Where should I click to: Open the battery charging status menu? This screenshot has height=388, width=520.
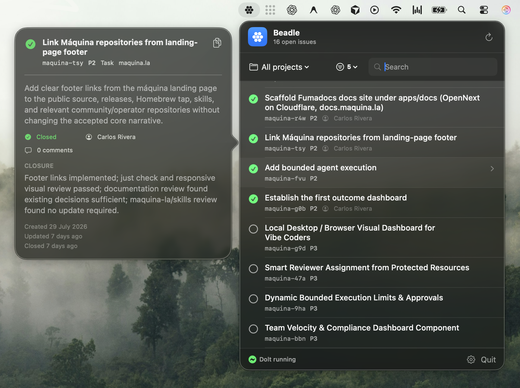coord(439,10)
